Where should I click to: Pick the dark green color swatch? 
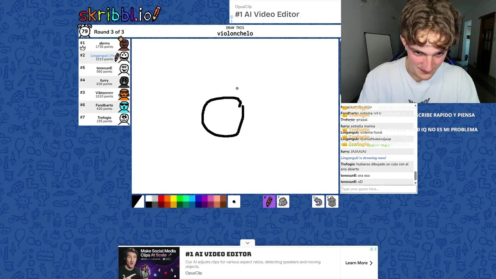coord(180,205)
